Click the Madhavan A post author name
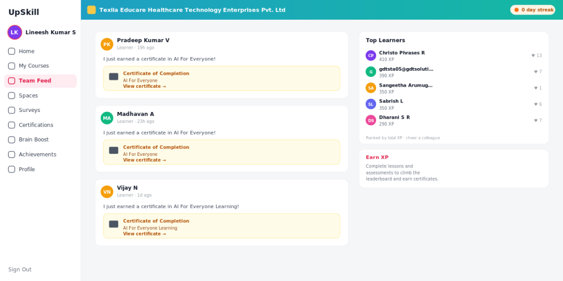563x281 pixels. click(x=135, y=114)
